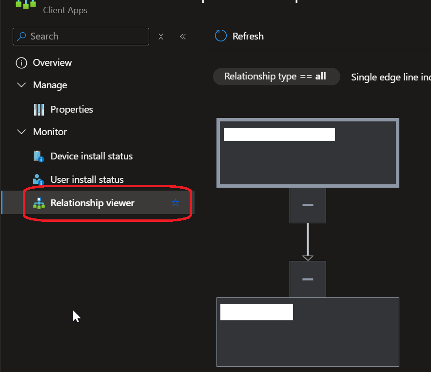Collapse sidebar with double chevron icon
The width and height of the screenshot is (431, 372).
(x=183, y=37)
